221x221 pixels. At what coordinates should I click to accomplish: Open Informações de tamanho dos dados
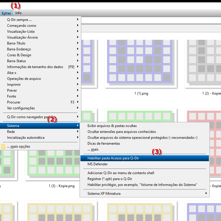click(x=40, y=67)
